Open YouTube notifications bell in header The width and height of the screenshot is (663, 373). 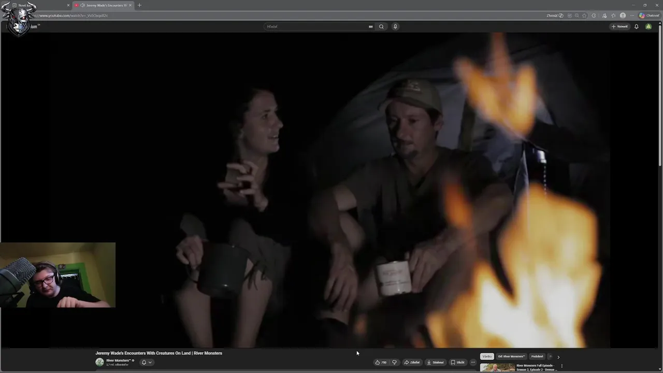coord(637,26)
